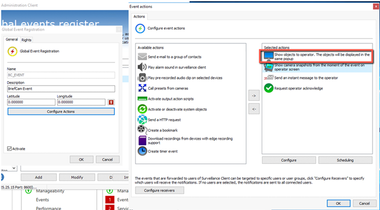Viewport: 380px width, 210px height.
Task: Switch to the Rights tab
Action: click(x=26, y=40)
